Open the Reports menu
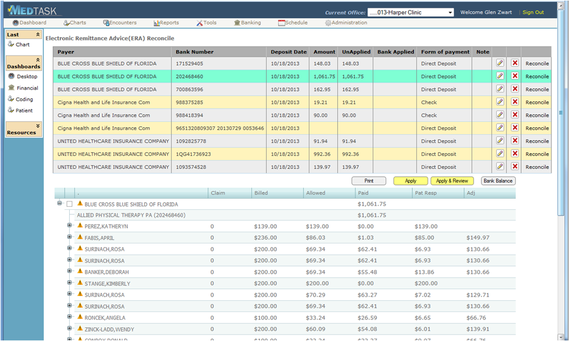 click(166, 22)
